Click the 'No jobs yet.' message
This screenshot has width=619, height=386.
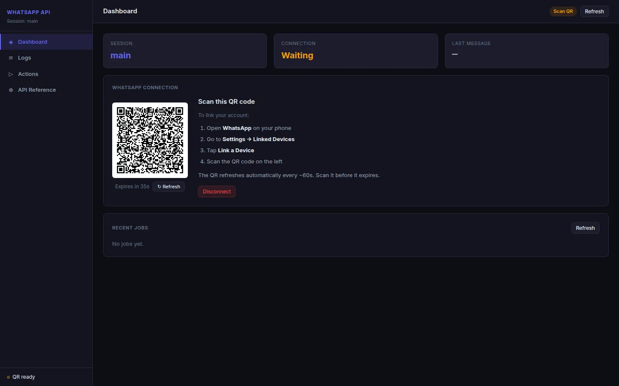(128, 244)
